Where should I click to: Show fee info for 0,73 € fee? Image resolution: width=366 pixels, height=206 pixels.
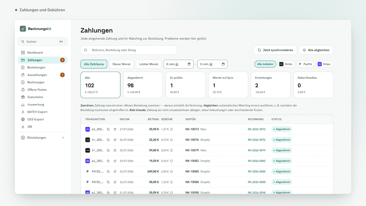click(172, 140)
